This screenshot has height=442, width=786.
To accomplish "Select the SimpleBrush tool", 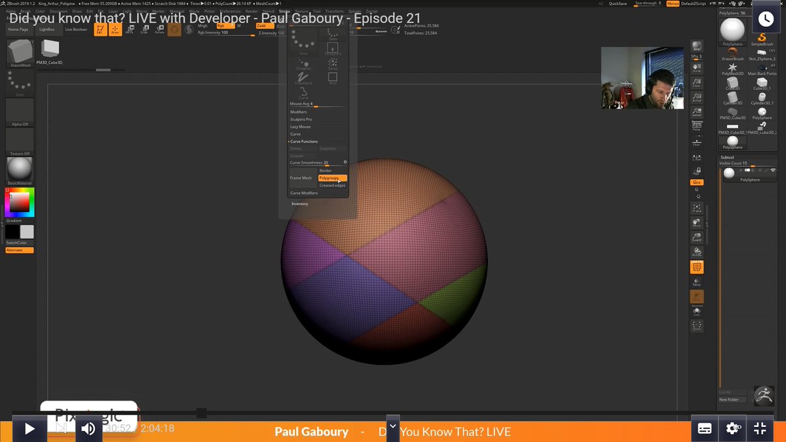I will [x=762, y=39].
